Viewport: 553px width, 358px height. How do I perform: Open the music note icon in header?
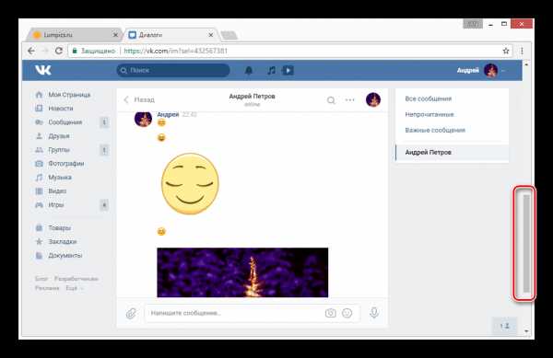pyautogui.click(x=271, y=70)
